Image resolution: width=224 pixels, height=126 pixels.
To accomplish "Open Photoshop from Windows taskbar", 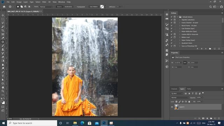I will [x=104, y=123].
